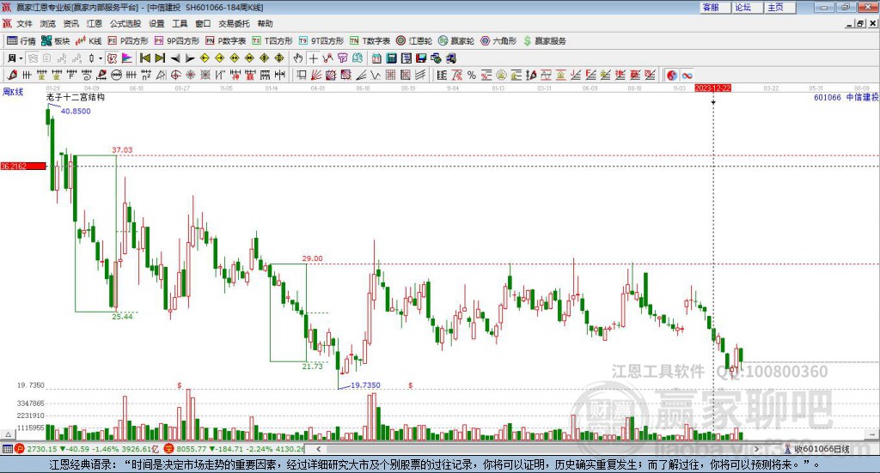Switch to the K线 candlestick view
The width and height of the screenshot is (880, 473).
[x=89, y=41]
